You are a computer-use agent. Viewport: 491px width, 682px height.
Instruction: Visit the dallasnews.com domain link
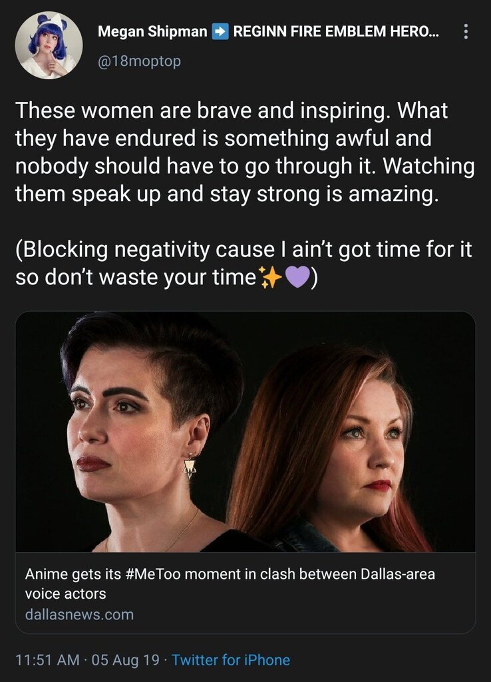[80, 615]
